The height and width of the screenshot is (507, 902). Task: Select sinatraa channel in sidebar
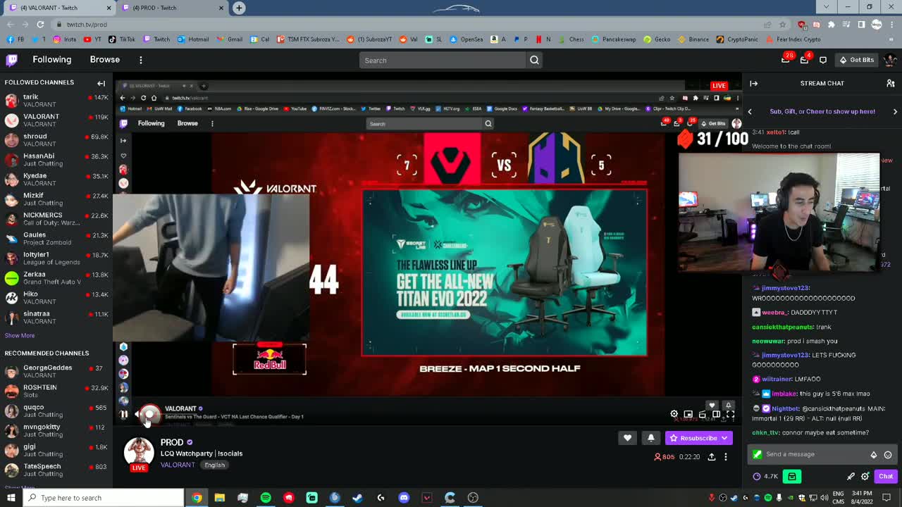(x=56, y=318)
